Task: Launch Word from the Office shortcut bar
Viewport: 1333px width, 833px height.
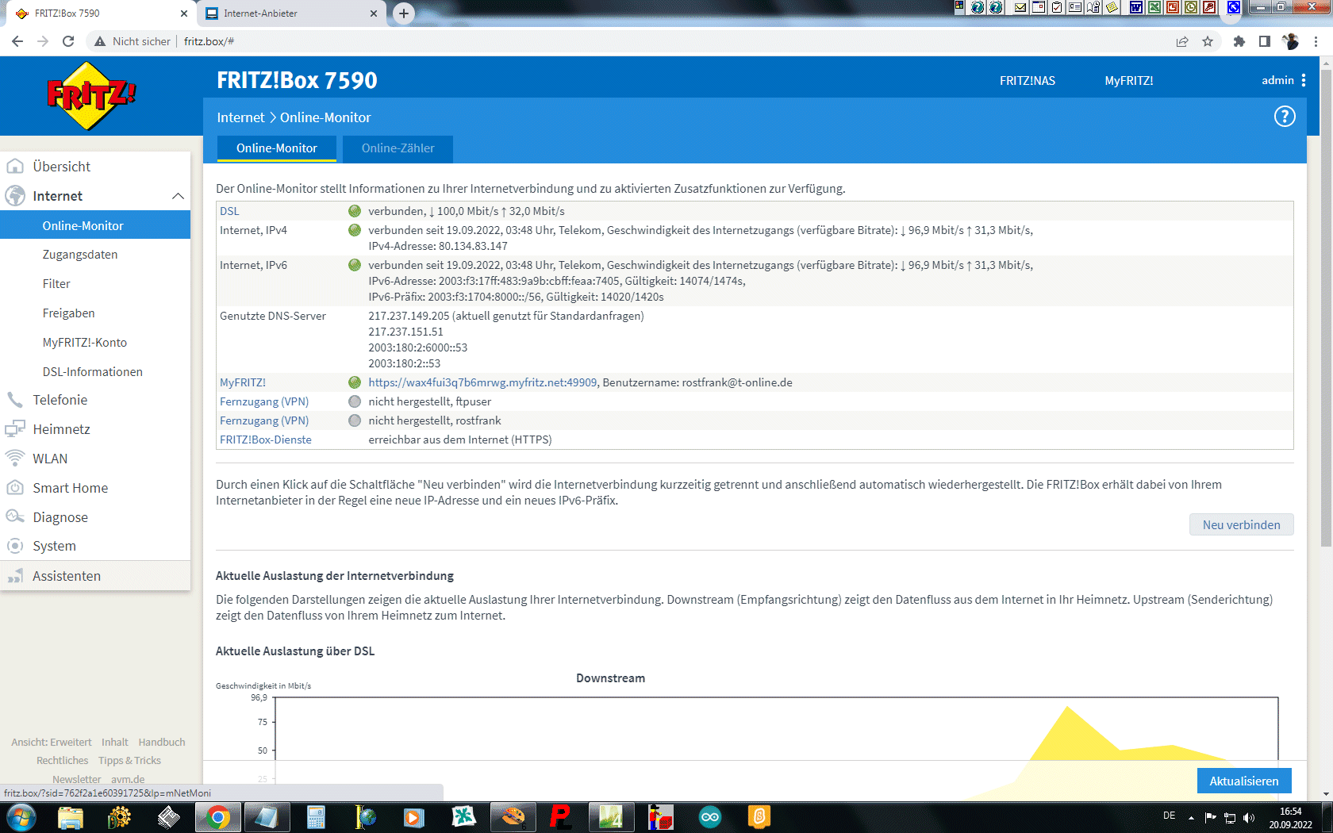Action: pos(1135,7)
